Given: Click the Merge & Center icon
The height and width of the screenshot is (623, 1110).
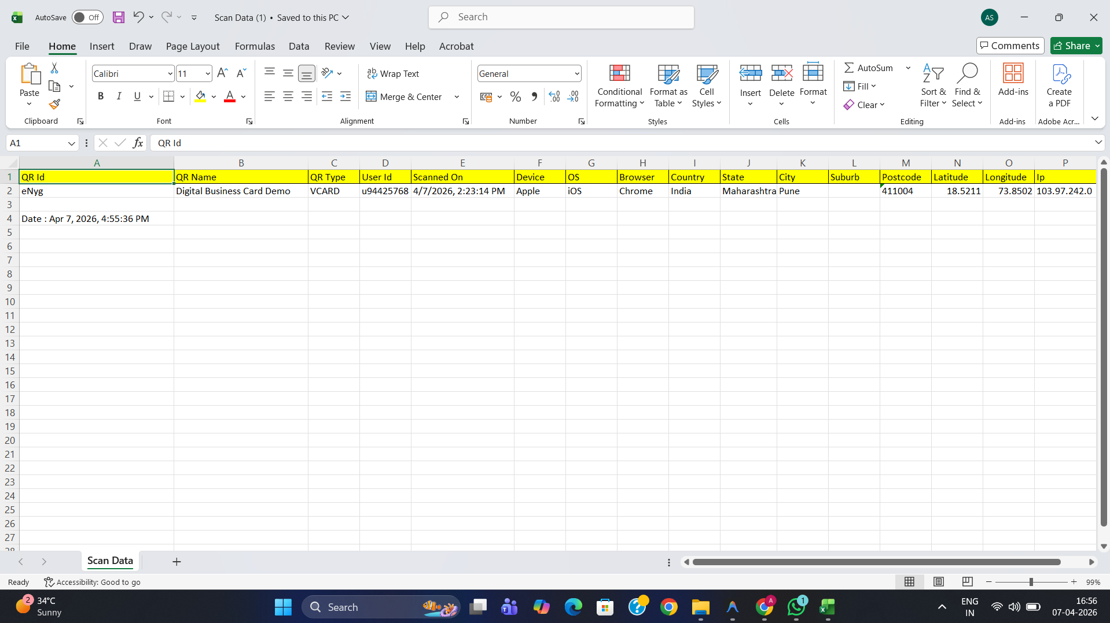Looking at the screenshot, I should (371, 97).
